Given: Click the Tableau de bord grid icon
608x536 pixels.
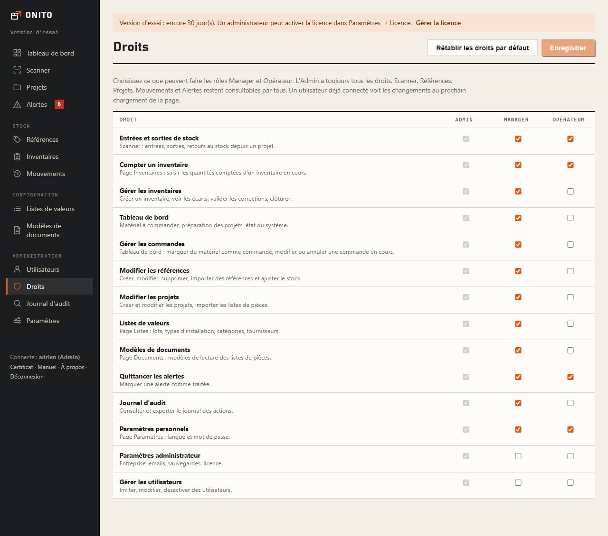Looking at the screenshot, I should pyautogui.click(x=17, y=53).
